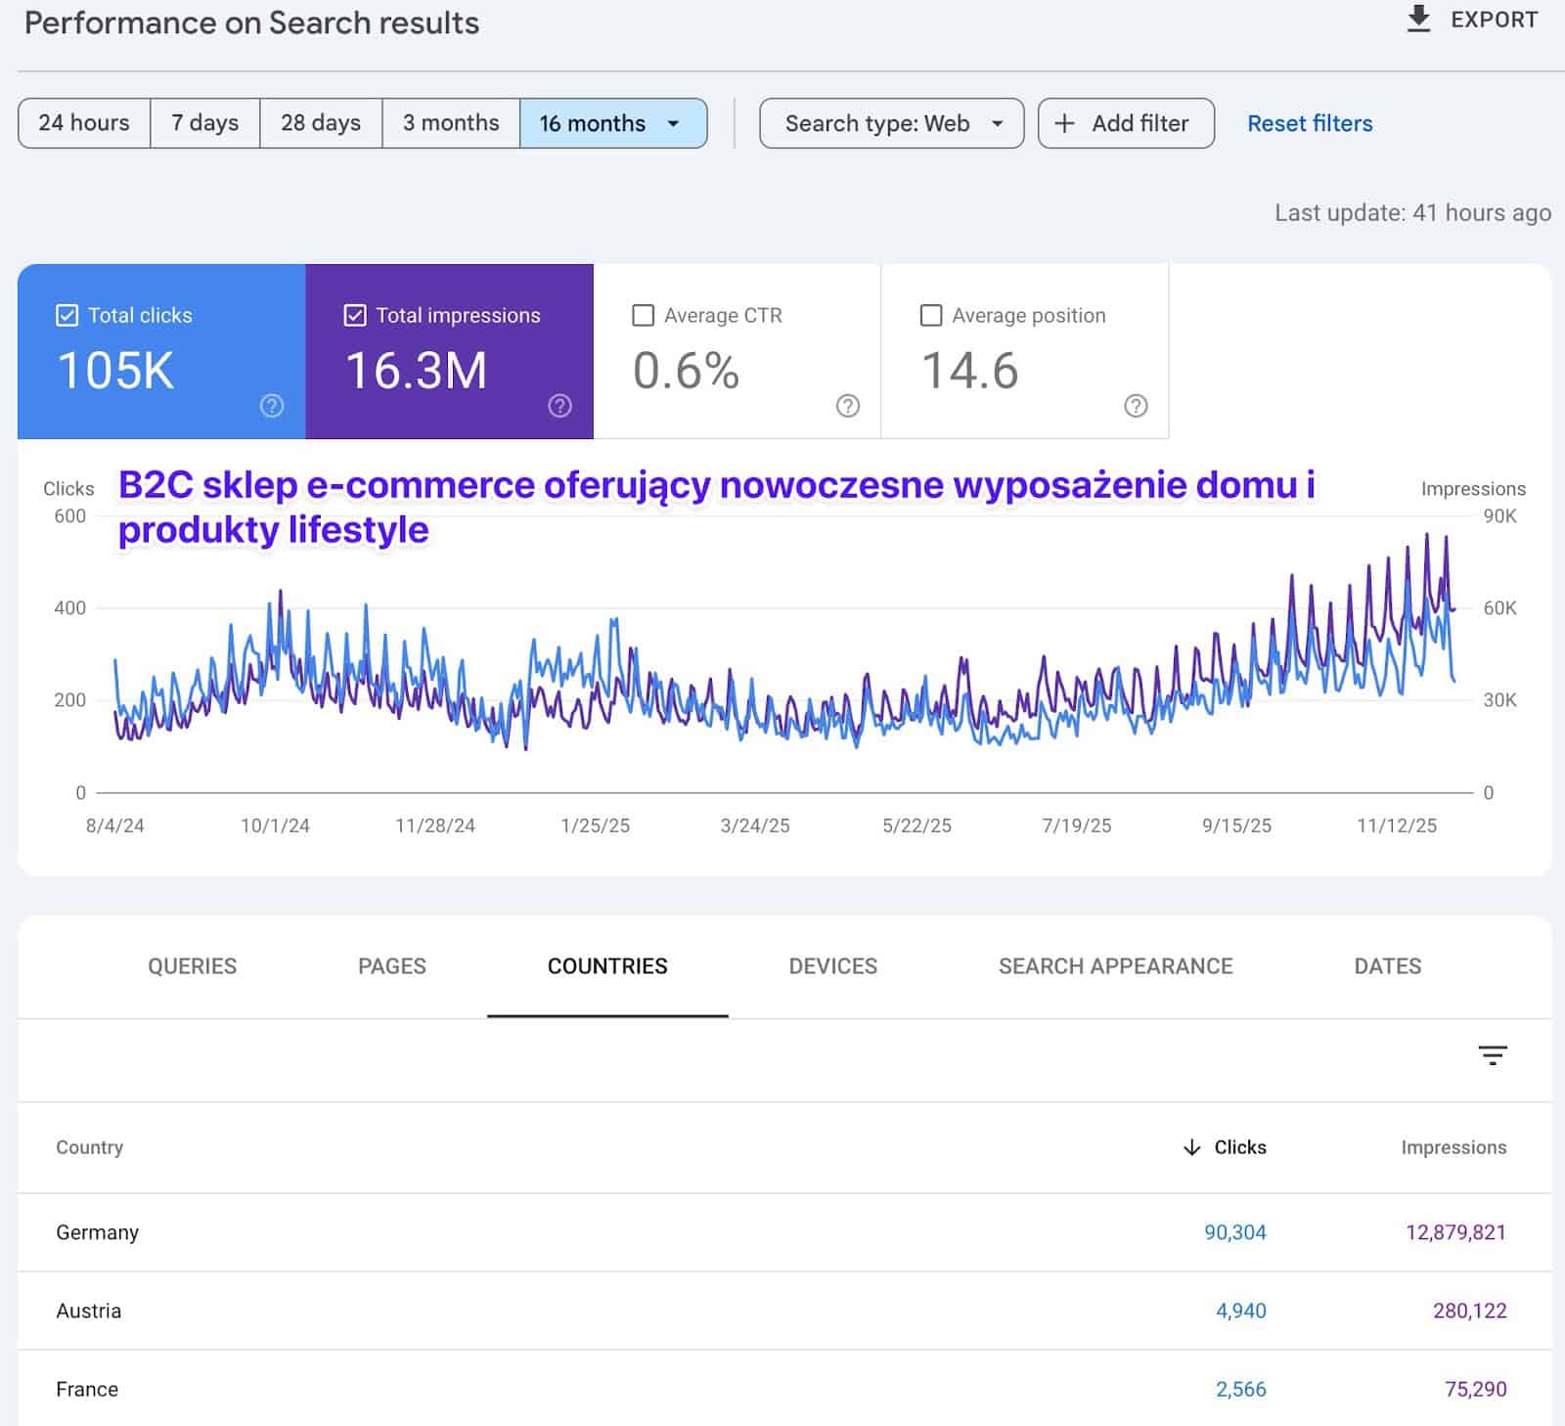
Task: Open help icon on Total impressions card
Action: coord(559,406)
